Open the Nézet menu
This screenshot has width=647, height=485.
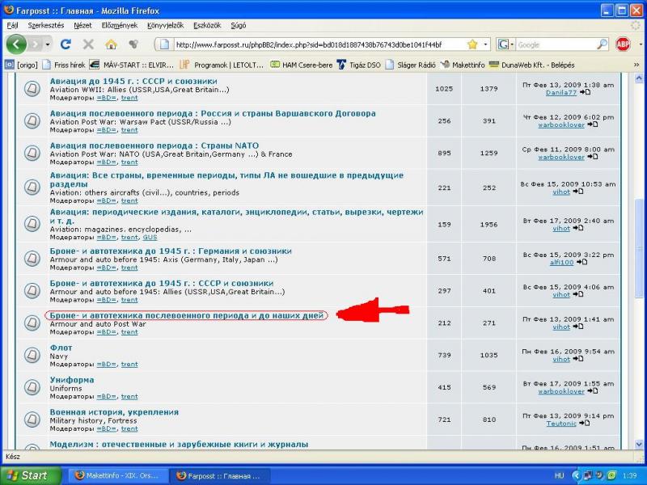click(82, 25)
